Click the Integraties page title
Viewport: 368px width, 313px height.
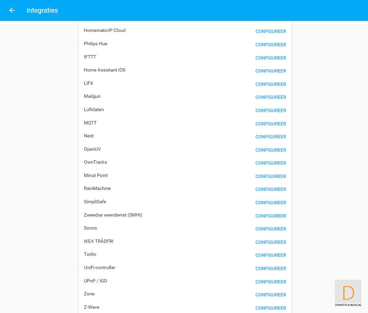[42, 10]
